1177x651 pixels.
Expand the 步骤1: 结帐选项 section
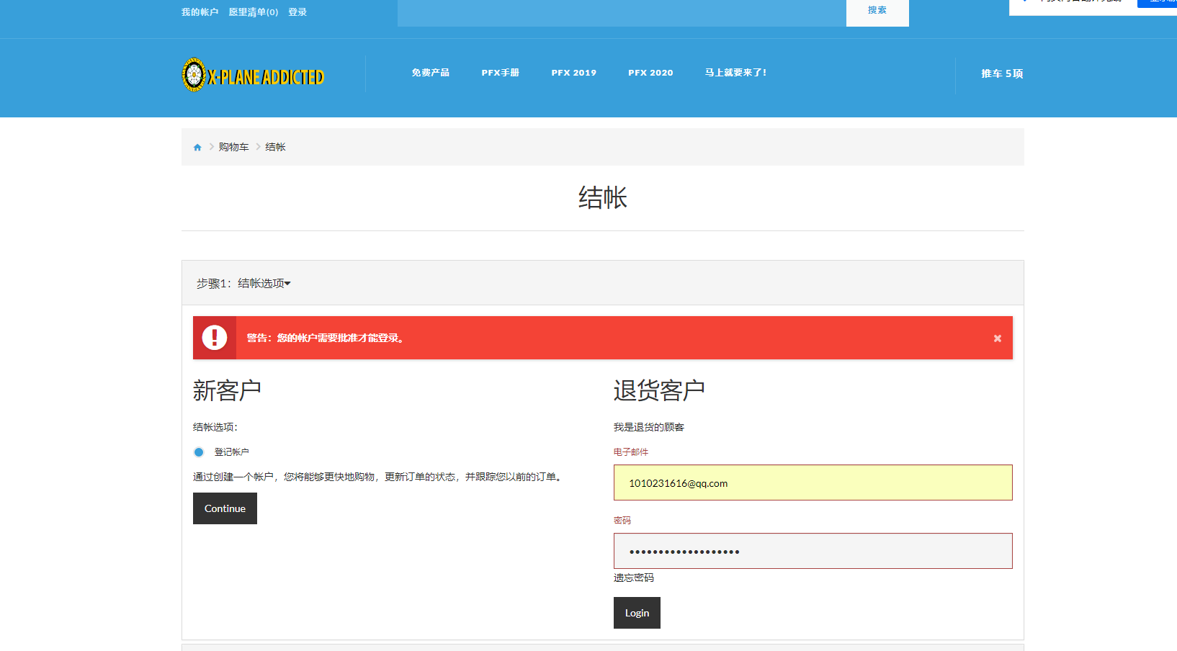pyautogui.click(x=243, y=284)
